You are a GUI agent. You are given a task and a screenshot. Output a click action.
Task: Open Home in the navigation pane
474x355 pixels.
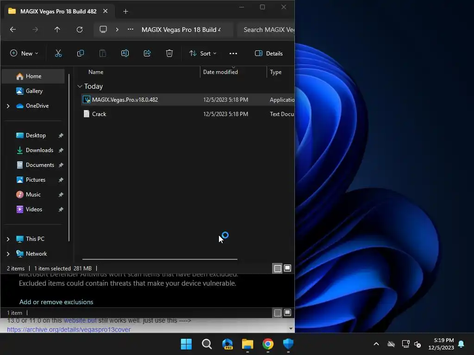33,76
